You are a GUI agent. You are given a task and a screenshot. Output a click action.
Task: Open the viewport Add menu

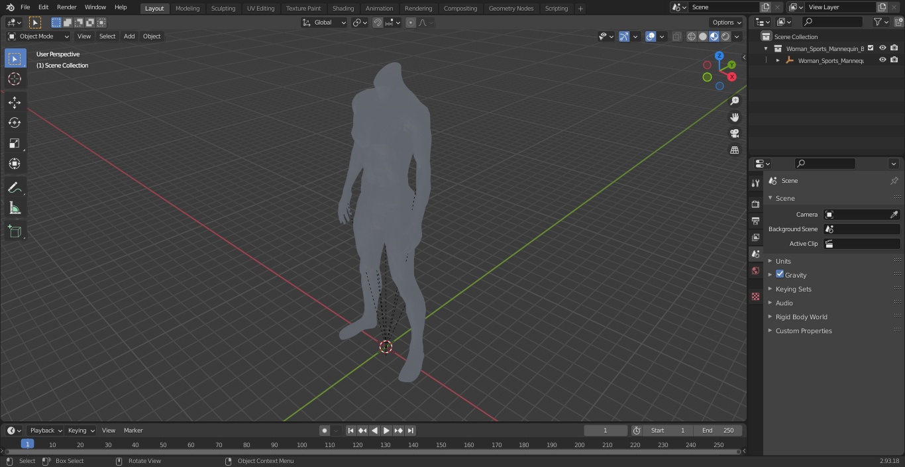[129, 36]
